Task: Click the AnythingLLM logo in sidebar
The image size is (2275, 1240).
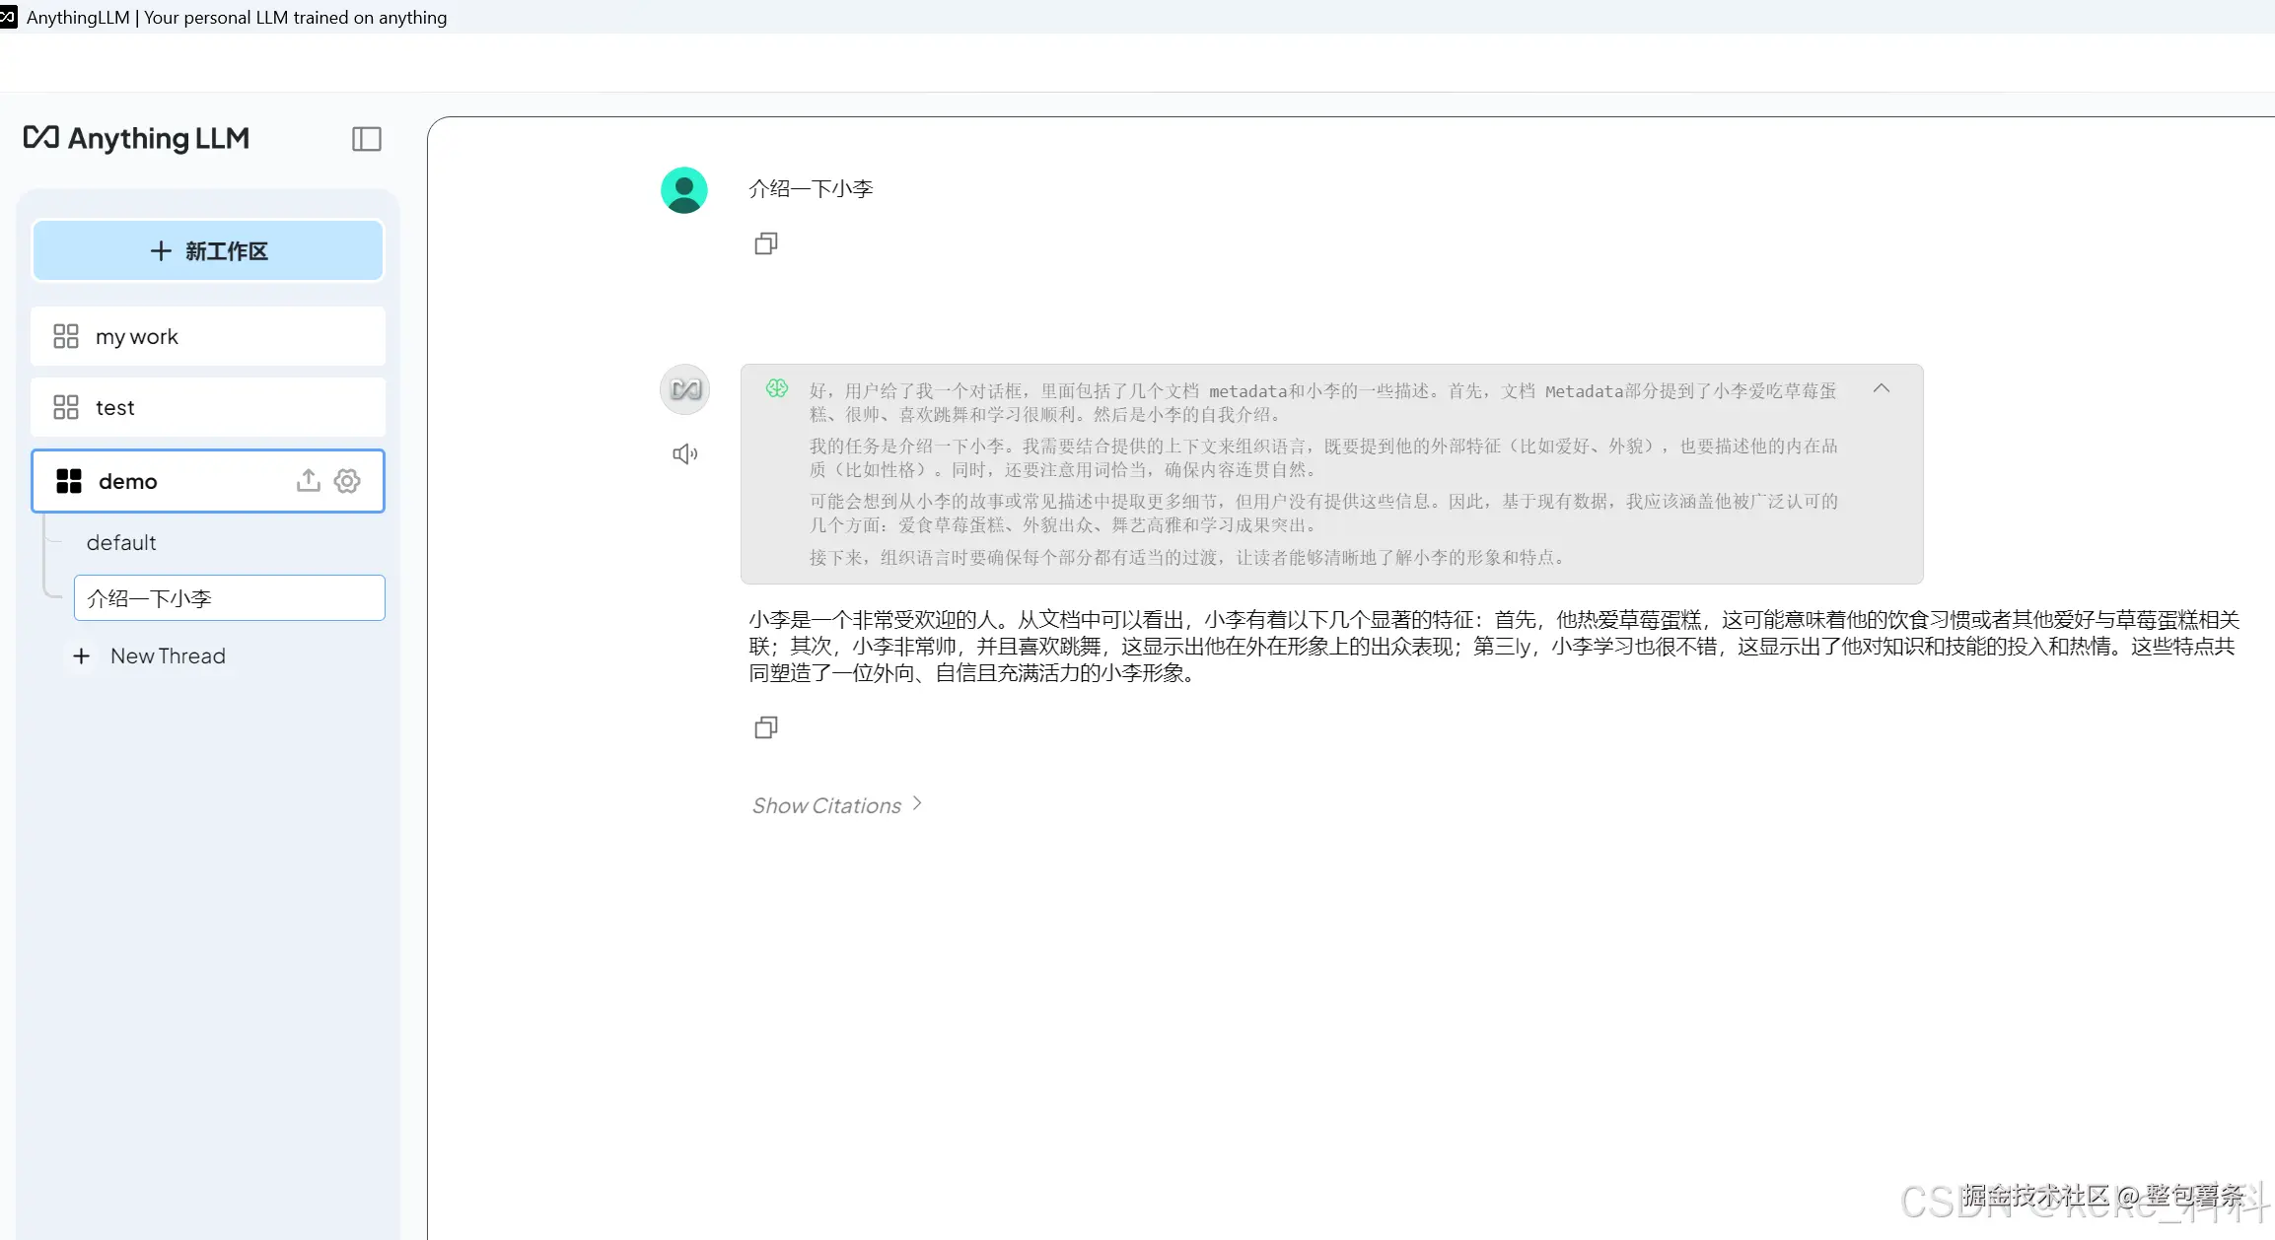Action: pos(136,139)
